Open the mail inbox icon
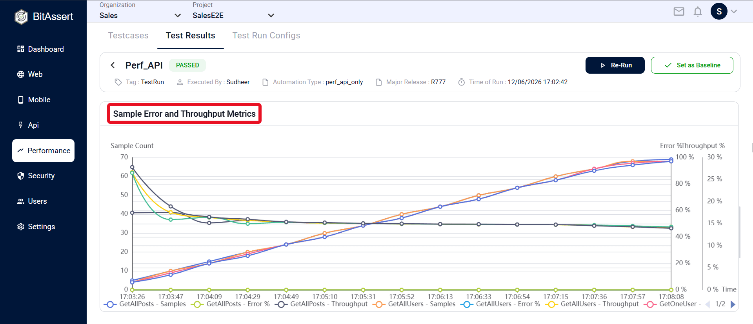This screenshot has height=324, width=753. 679,11
